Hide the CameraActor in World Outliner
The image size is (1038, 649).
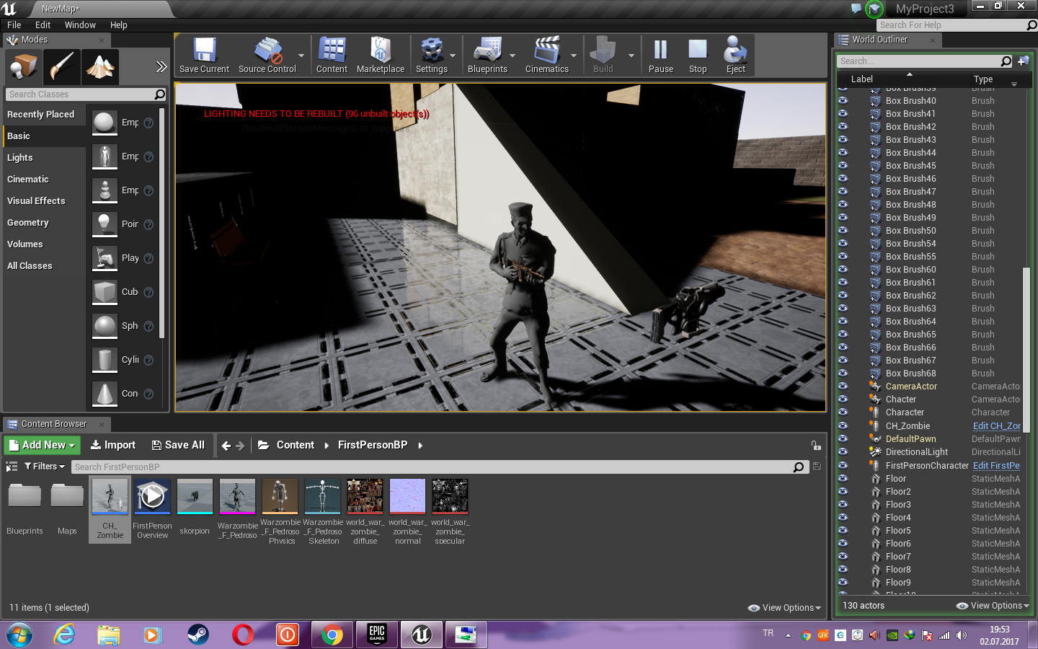[843, 387]
